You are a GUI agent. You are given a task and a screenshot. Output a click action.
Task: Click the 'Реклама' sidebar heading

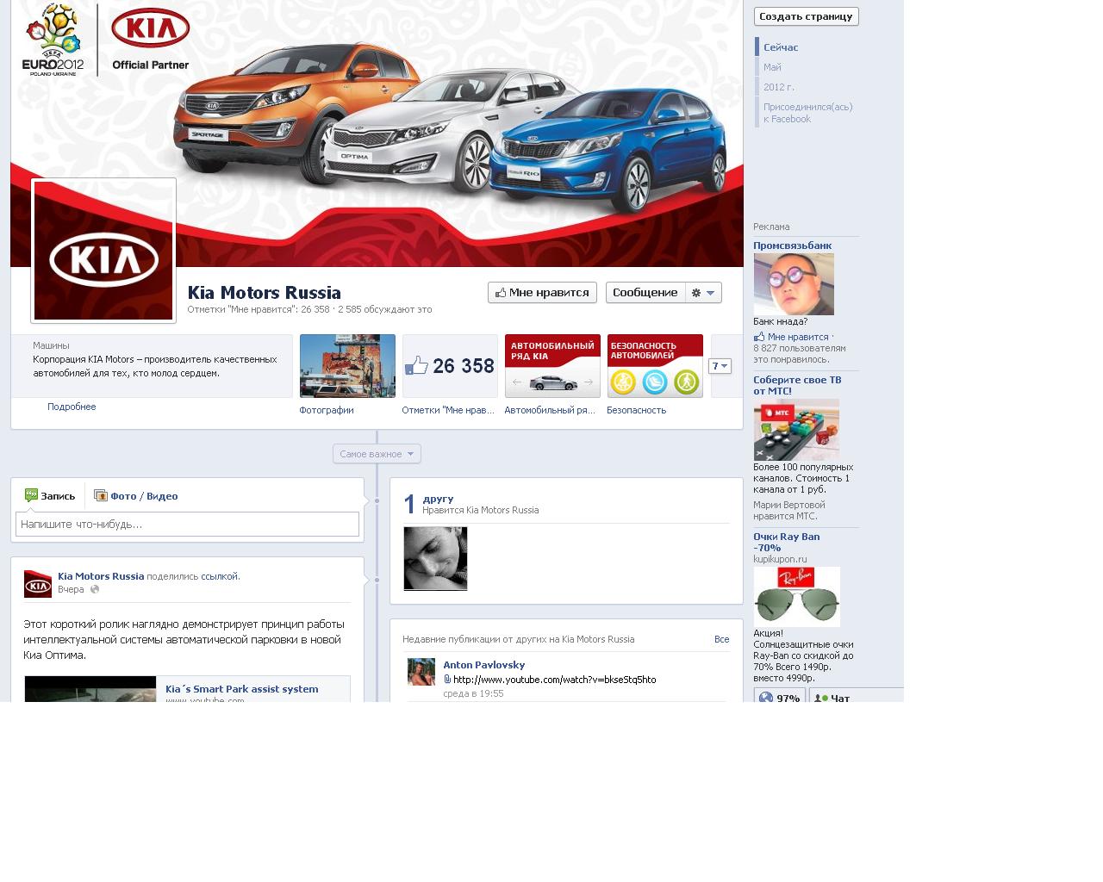tap(771, 227)
